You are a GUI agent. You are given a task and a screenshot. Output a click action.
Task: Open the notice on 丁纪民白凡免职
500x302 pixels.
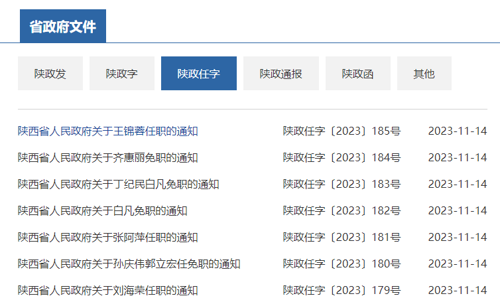(119, 184)
